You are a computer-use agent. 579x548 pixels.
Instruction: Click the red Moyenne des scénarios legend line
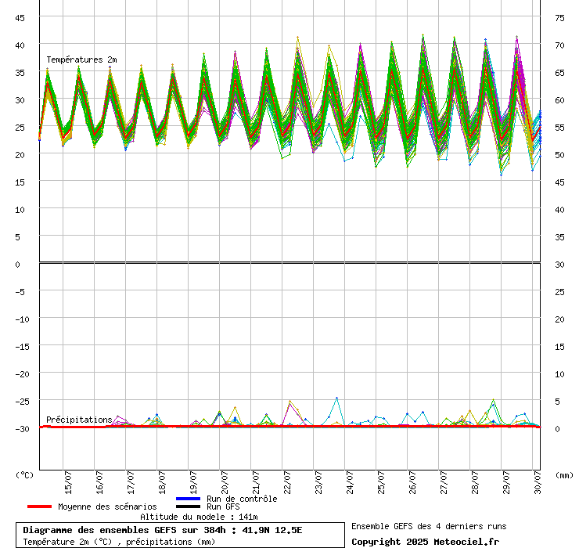[x=39, y=507]
